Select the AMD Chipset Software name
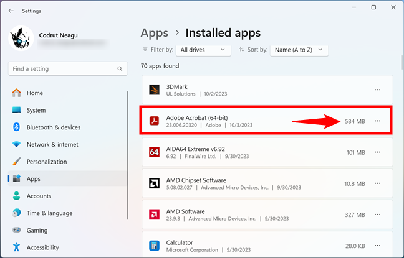 click(196, 180)
